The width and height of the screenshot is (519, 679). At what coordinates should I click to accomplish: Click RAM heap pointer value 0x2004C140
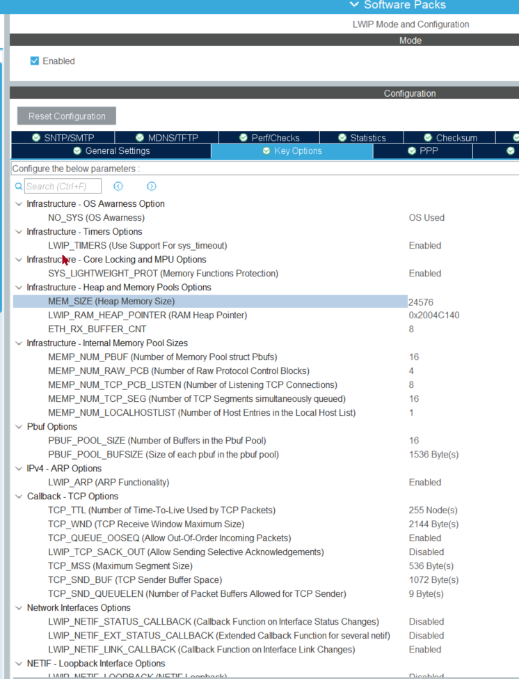(x=434, y=315)
